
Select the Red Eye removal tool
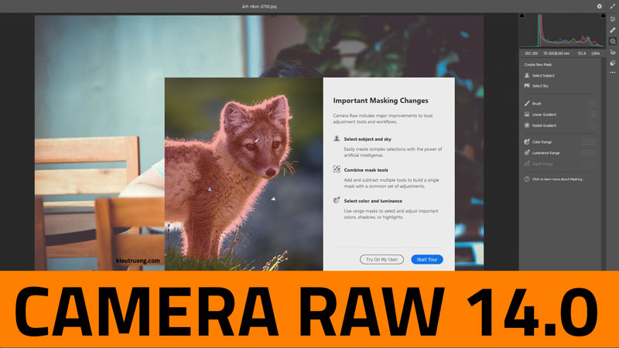pos(612,52)
